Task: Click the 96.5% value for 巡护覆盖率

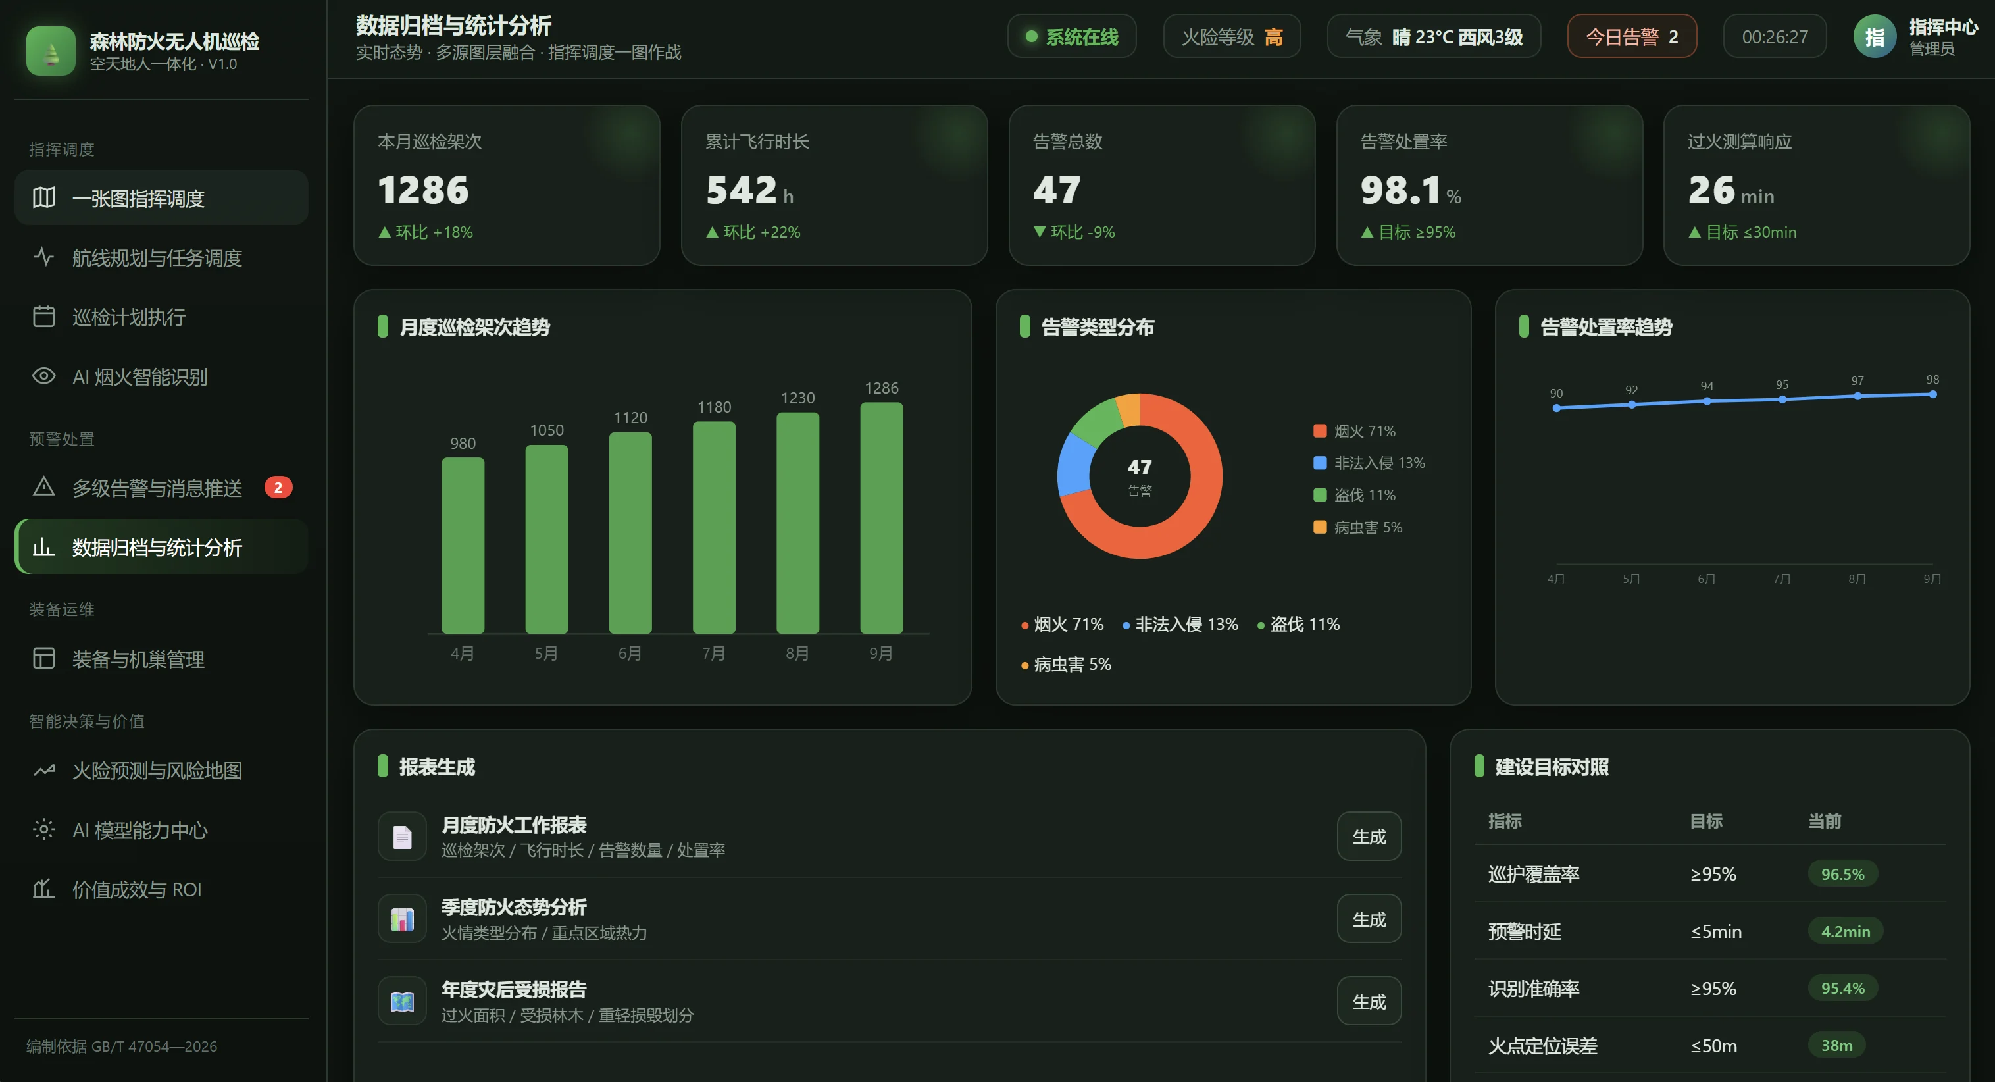Action: click(x=1842, y=873)
